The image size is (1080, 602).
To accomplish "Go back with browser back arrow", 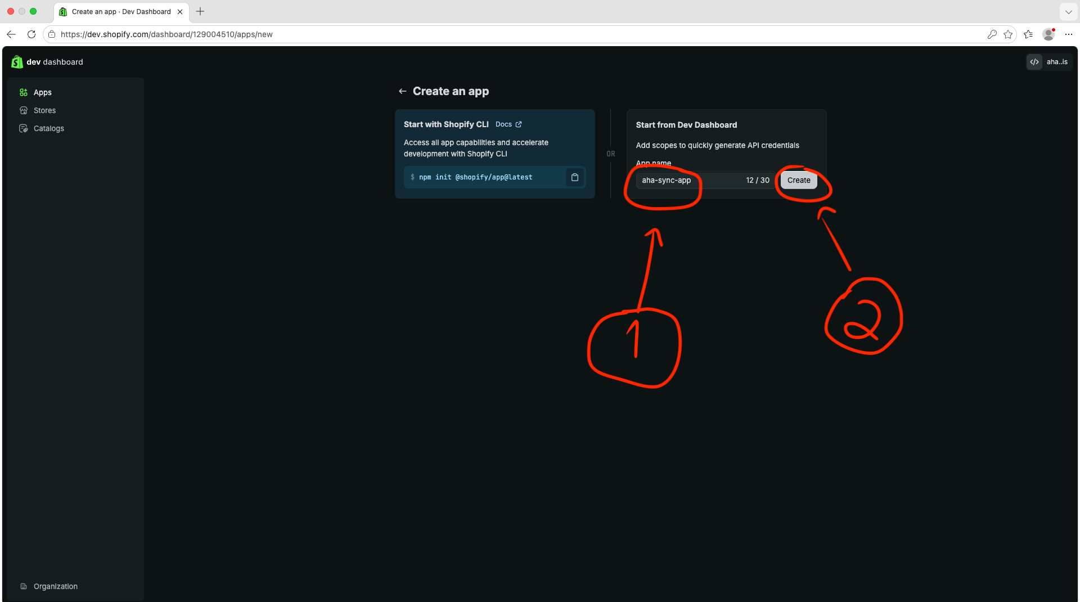I will (x=11, y=34).
